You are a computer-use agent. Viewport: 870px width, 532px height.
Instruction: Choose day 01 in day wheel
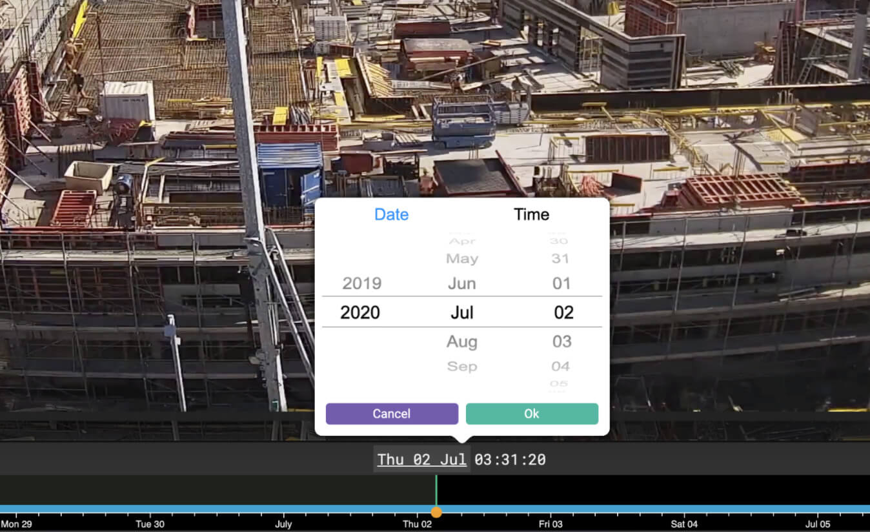point(561,283)
